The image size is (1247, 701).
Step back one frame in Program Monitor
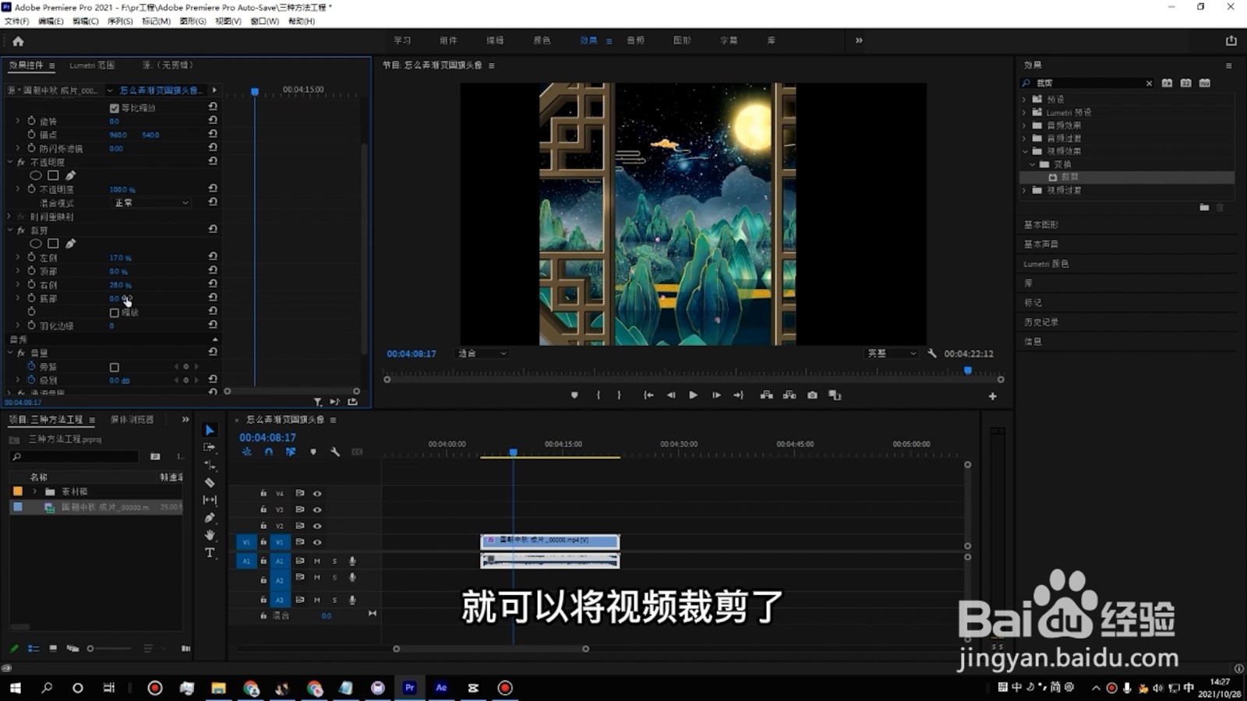(671, 396)
